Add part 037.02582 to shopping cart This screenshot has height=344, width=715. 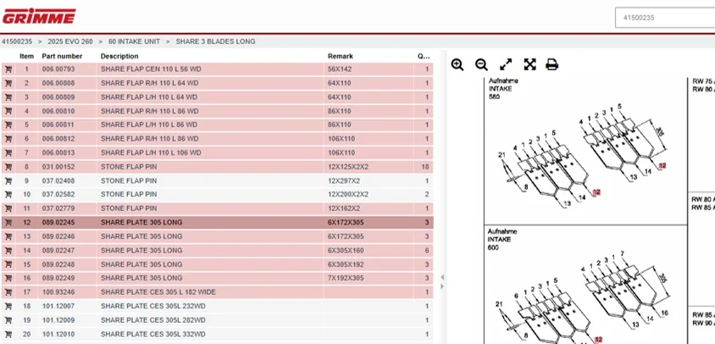point(8,194)
